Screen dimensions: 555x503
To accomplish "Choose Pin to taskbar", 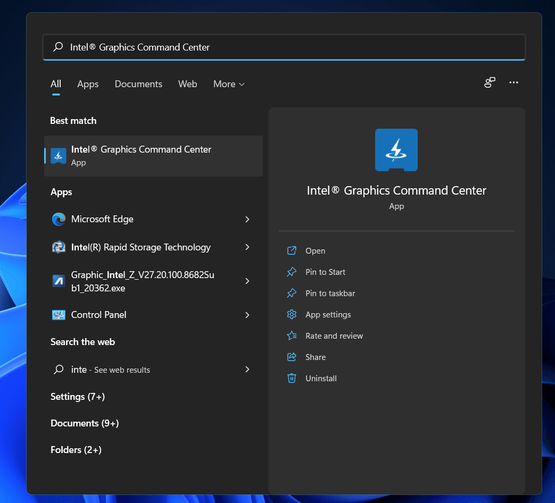I will click(x=330, y=294).
